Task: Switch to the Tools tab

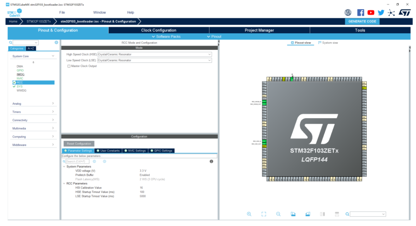Action: pos(360,30)
